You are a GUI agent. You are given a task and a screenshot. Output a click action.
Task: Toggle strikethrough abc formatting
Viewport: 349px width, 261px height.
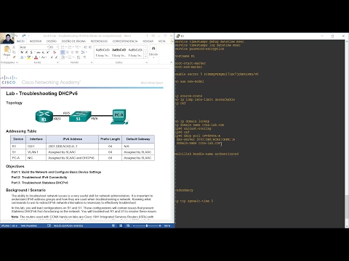coord(39,52)
